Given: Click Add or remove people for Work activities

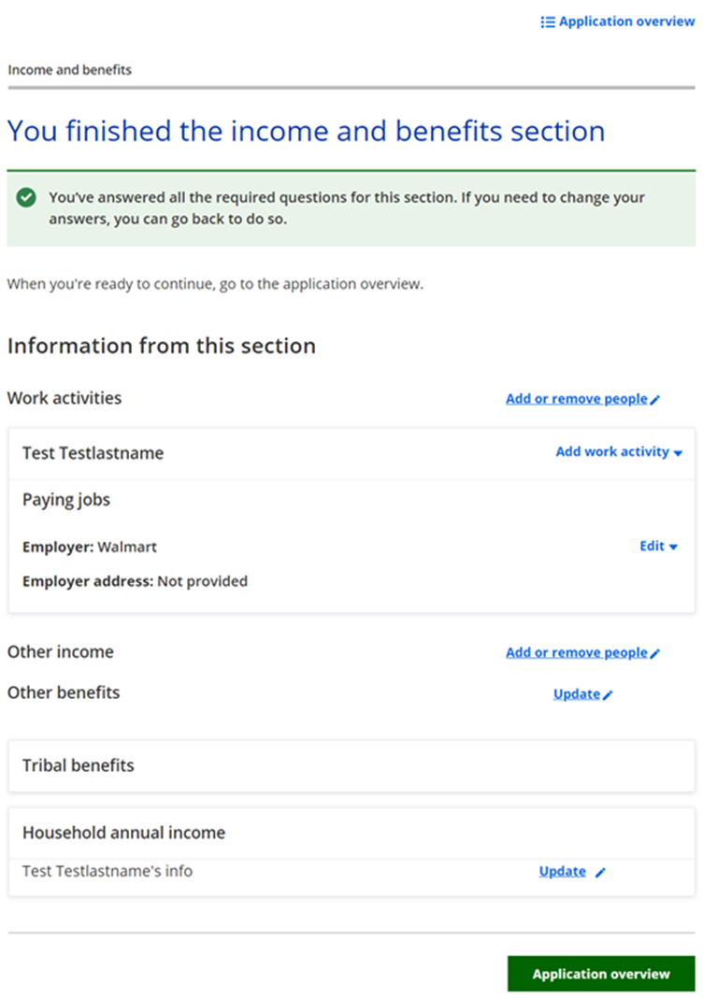Looking at the screenshot, I should [x=576, y=399].
